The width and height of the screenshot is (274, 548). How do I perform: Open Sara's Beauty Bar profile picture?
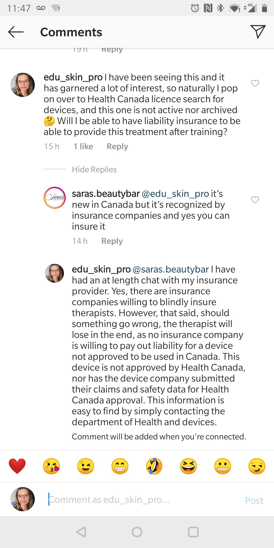tap(55, 198)
